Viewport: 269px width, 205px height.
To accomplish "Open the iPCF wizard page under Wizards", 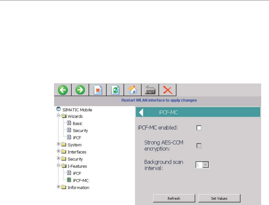I will [77, 138].
